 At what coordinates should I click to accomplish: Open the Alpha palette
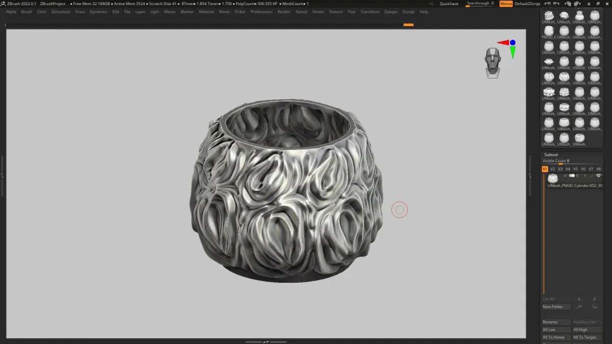click(x=11, y=12)
